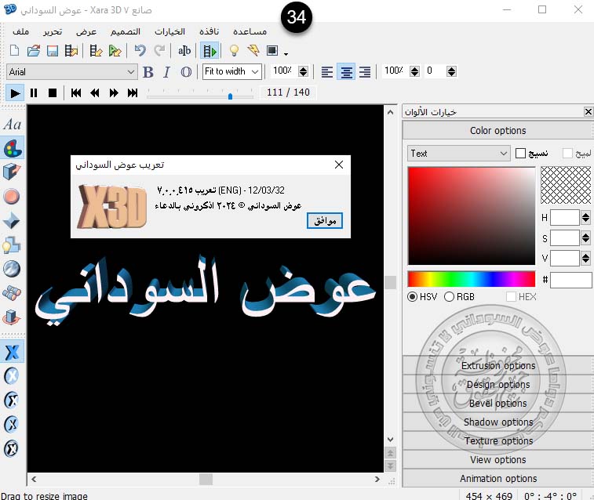Click the rainbow hue color strip

tap(471, 279)
